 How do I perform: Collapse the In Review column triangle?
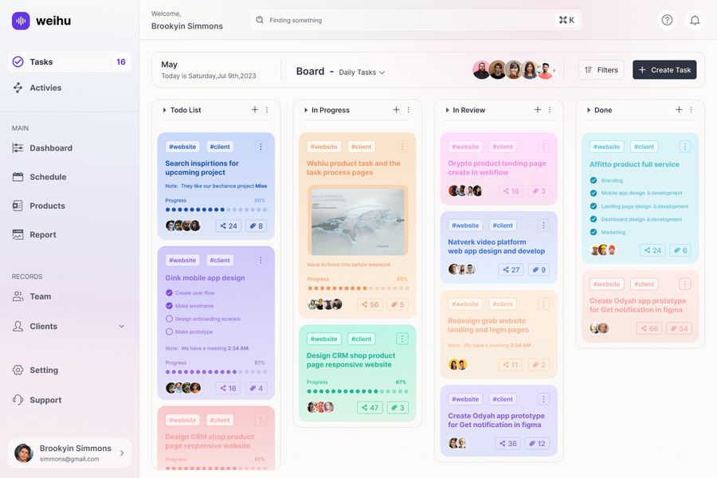447,110
